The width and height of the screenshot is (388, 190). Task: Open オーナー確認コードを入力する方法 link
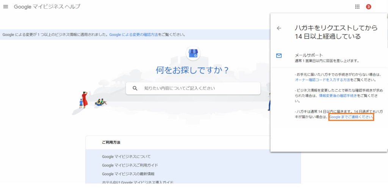(322, 80)
